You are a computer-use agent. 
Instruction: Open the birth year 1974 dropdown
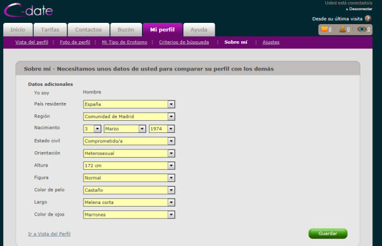(x=162, y=128)
